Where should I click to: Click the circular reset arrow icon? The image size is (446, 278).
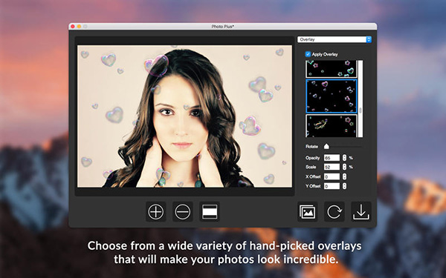(334, 211)
